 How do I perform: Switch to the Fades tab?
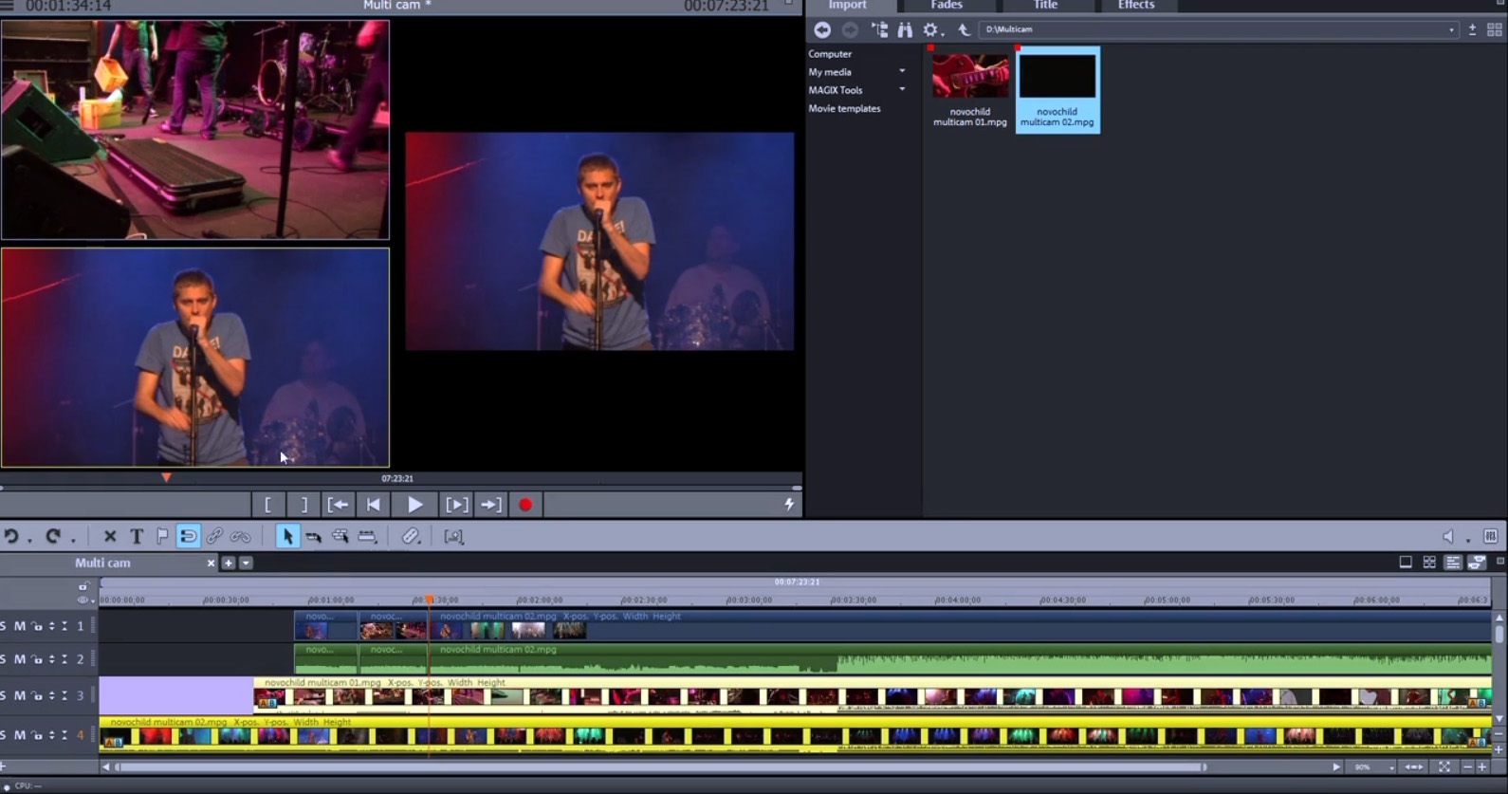[947, 6]
